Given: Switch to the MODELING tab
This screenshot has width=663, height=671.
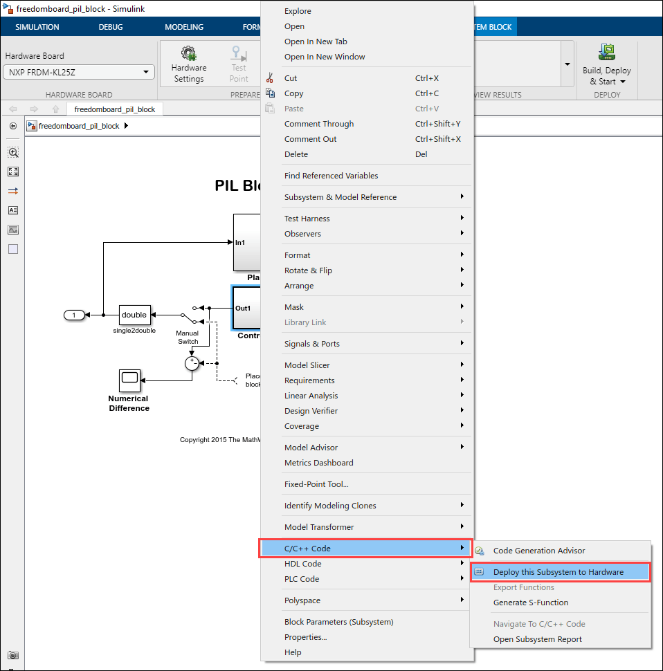Looking at the screenshot, I should (x=184, y=27).
